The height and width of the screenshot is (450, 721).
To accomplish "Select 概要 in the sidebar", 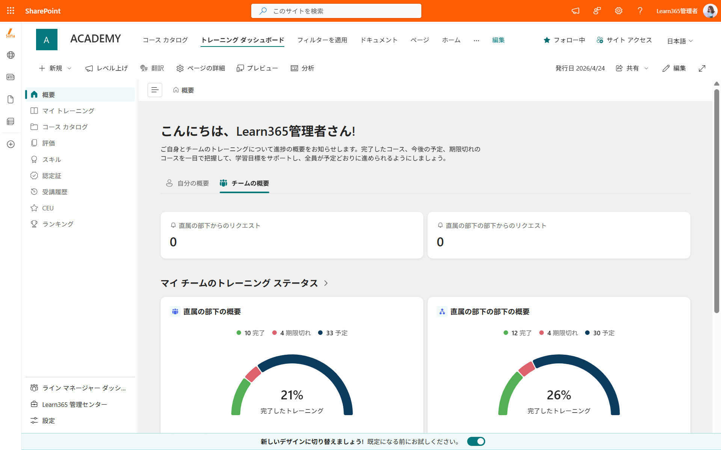I will (80, 94).
